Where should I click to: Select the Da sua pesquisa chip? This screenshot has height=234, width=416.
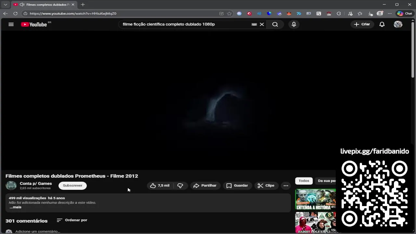pos(326,181)
